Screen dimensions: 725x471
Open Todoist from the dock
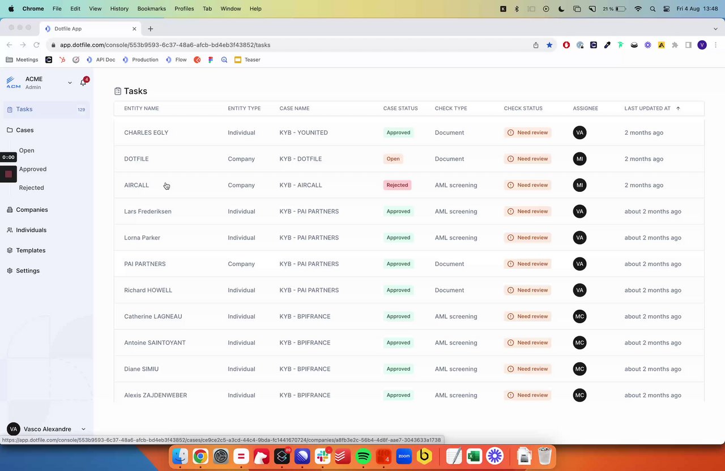tap(343, 456)
